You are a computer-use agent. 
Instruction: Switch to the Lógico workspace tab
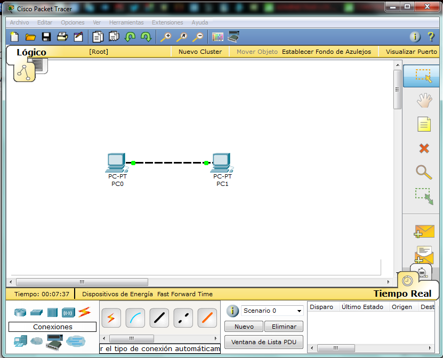pos(32,52)
